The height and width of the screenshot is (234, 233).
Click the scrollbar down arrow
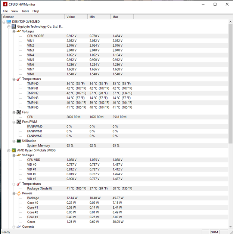pos(230,227)
